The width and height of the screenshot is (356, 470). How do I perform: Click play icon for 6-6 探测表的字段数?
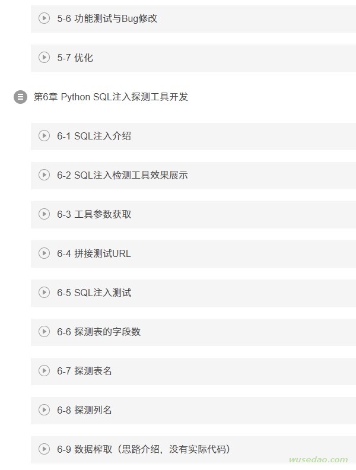[44, 332]
